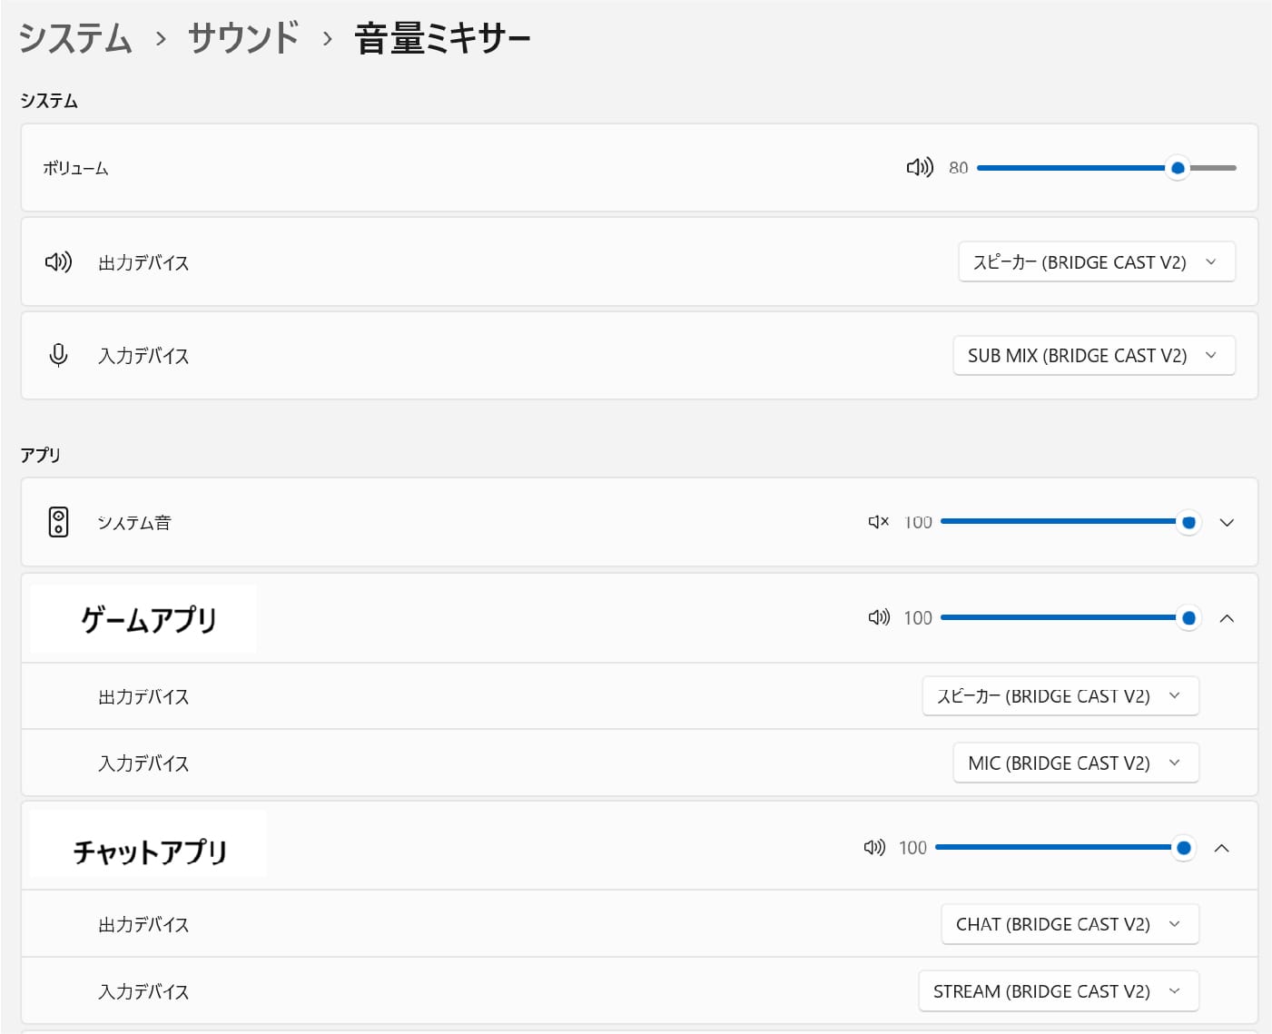Image resolution: width=1272 pixels, height=1034 pixels.
Task: Click the ボリューム label
Action: click(x=75, y=168)
